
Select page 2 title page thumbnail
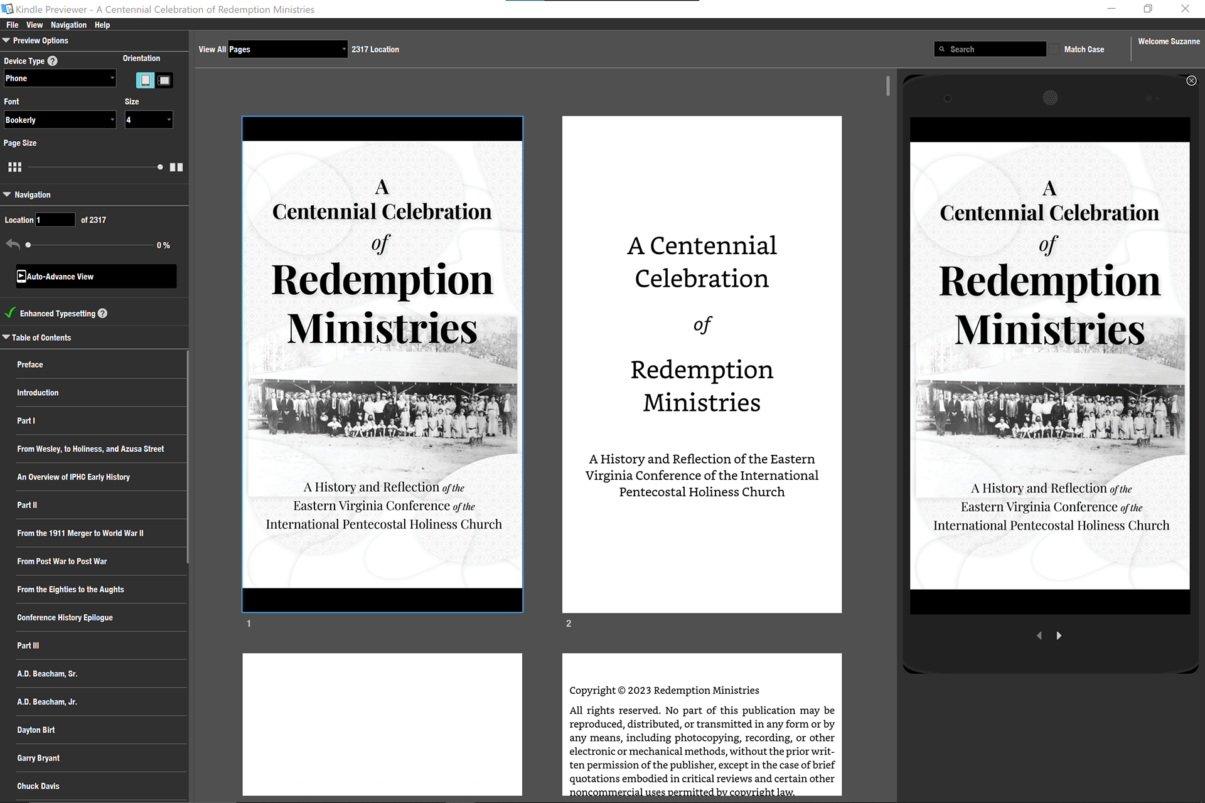(x=702, y=364)
